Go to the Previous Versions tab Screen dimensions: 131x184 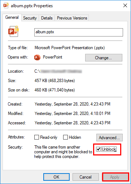pyautogui.click(x=72, y=18)
